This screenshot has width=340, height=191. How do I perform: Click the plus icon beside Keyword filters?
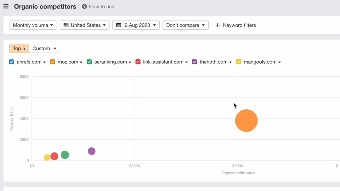[218, 25]
